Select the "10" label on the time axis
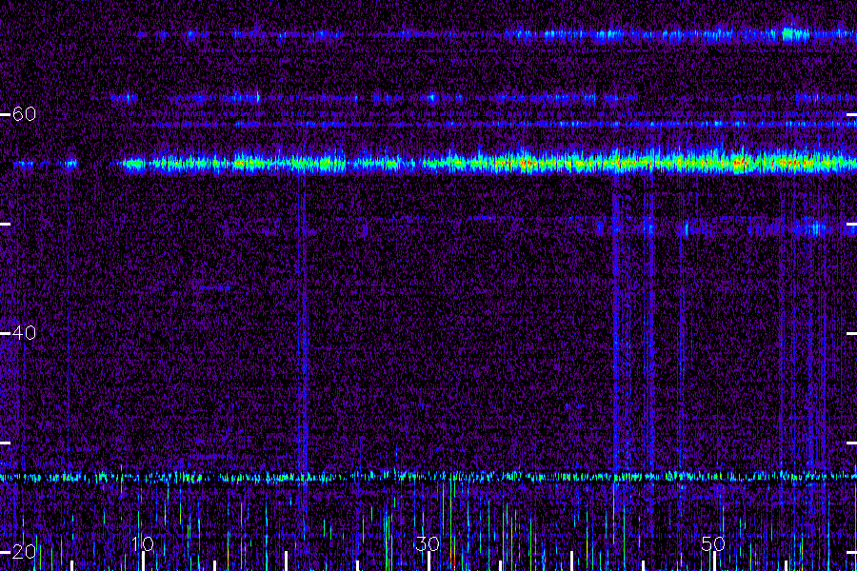The image size is (857, 571). [143, 543]
